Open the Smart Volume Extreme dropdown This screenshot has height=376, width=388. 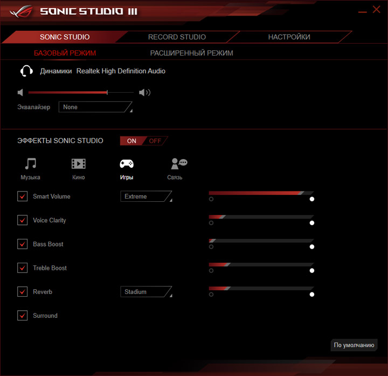146,196
